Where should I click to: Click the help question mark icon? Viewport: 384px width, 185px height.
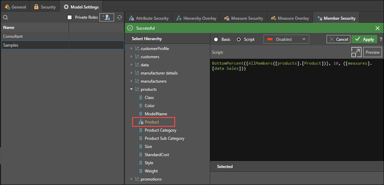[x=381, y=39]
